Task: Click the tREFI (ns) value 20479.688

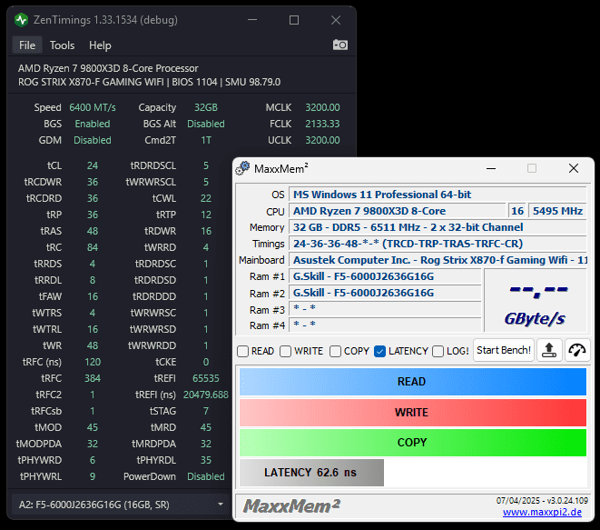Action: (206, 395)
